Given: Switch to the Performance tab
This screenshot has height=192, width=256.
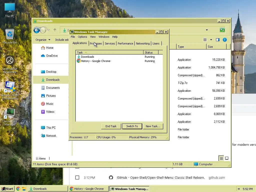Looking at the screenshot, I should (x=125, y=43).
